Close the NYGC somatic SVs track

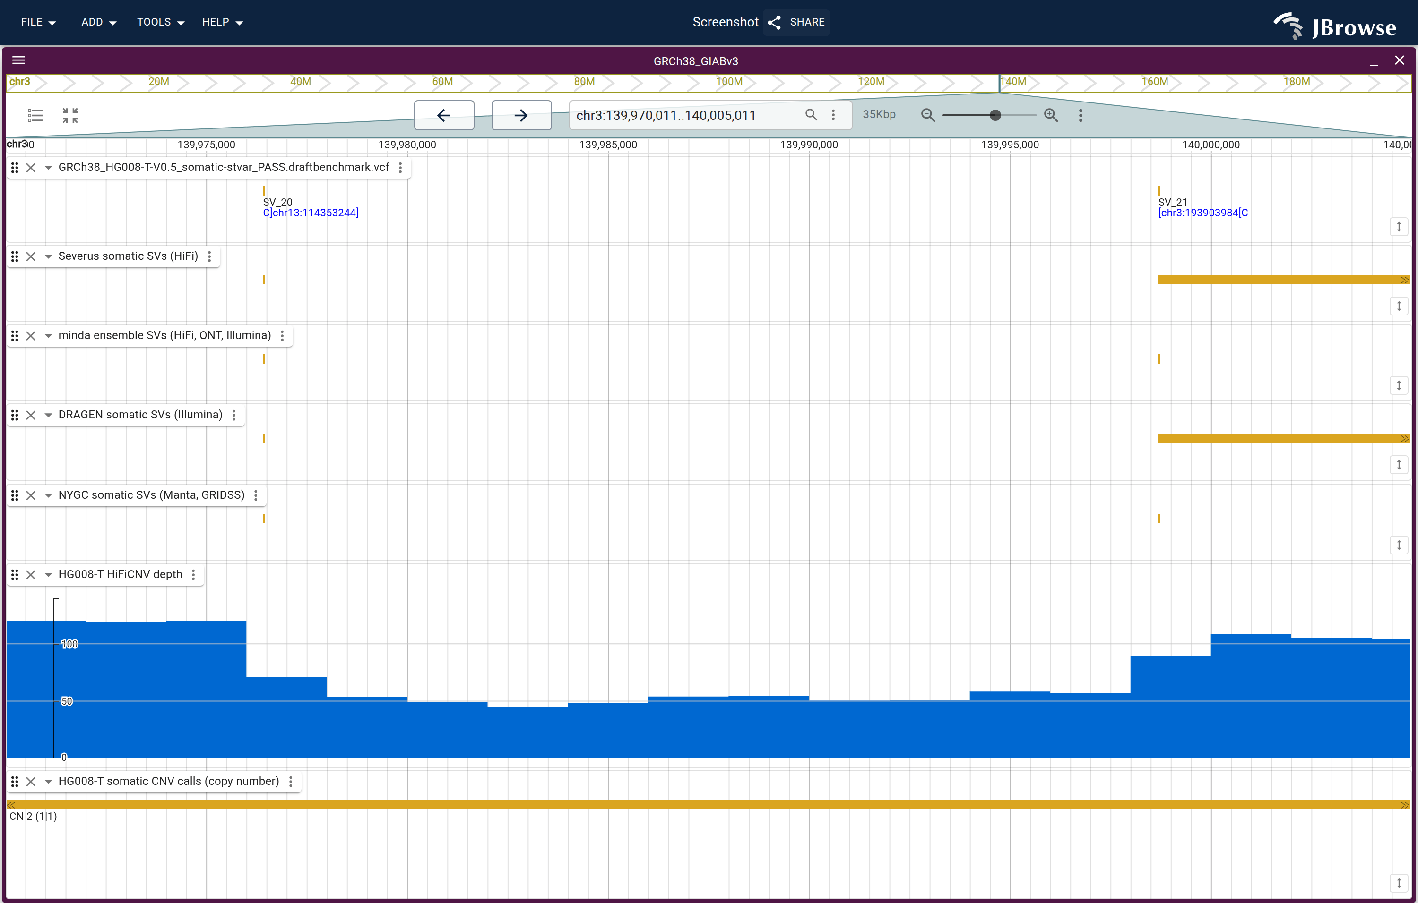[x=31, y=495]
